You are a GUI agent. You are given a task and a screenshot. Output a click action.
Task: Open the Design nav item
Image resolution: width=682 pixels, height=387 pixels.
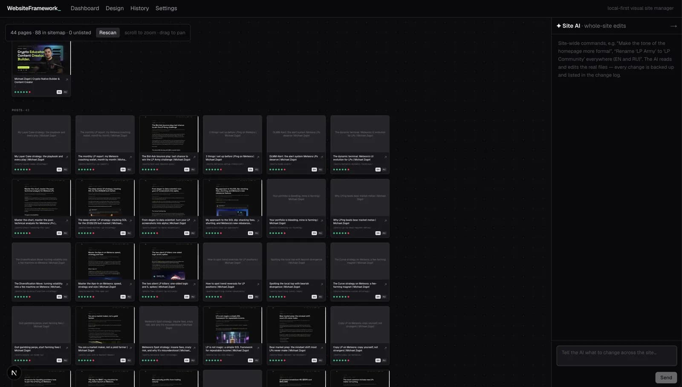tap(115, 8)
